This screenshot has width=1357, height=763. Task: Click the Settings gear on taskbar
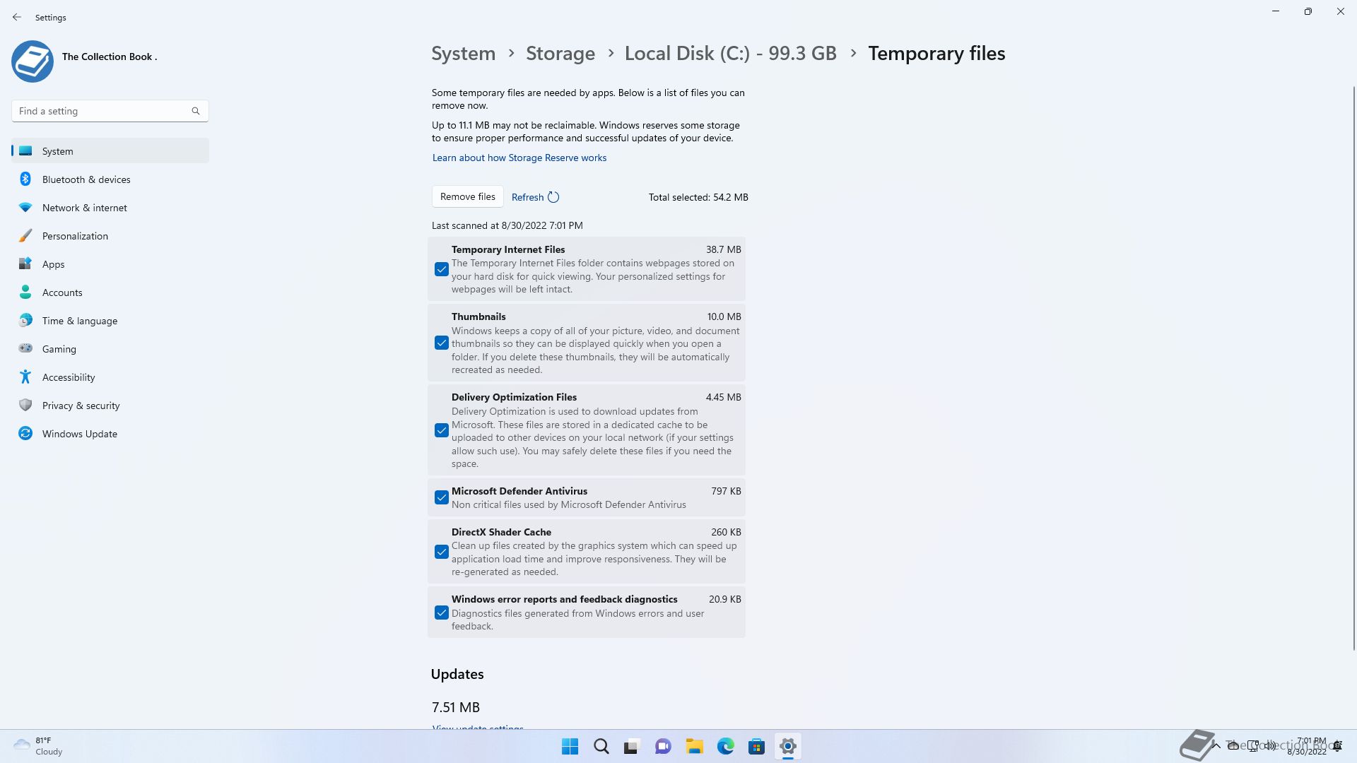(787, 746)
